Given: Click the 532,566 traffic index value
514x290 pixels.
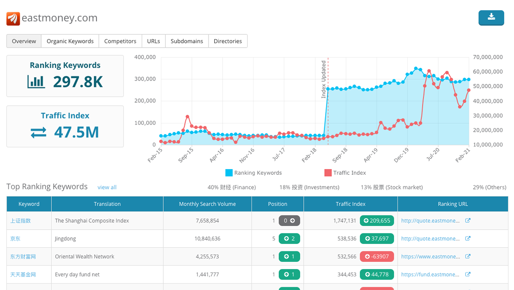Looking at the screenshot, I should (347, 257).
